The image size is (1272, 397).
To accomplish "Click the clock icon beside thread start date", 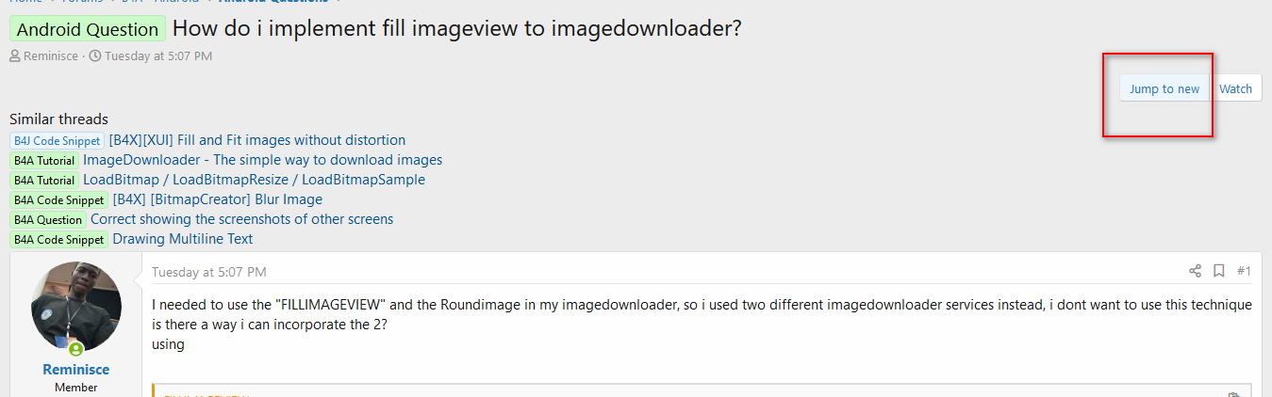I will point(95,56).
